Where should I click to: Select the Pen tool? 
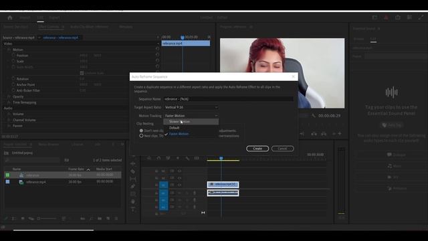[x=133, y=186]
